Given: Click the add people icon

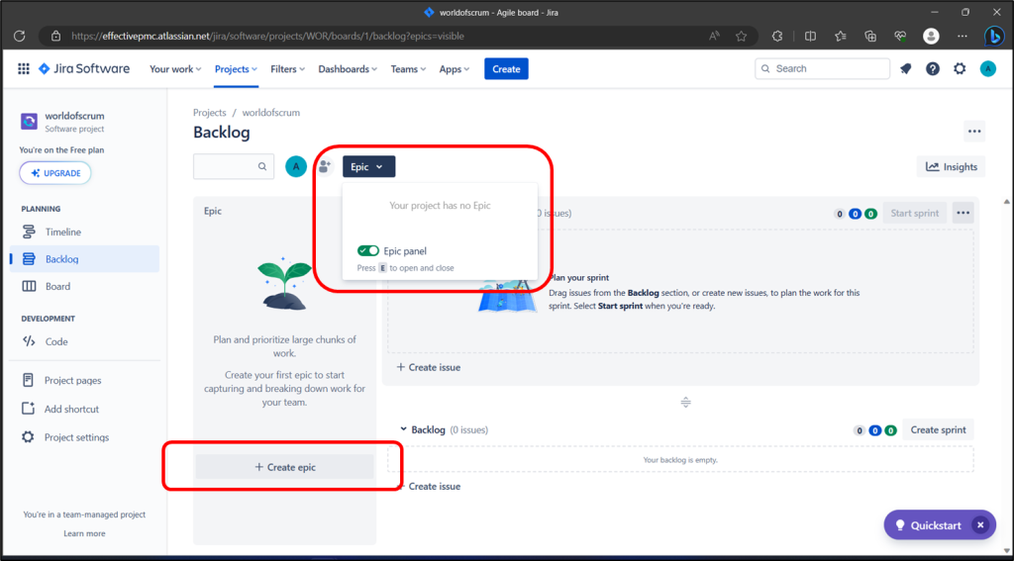Looking at the screenshot, I should click(325, 167).
